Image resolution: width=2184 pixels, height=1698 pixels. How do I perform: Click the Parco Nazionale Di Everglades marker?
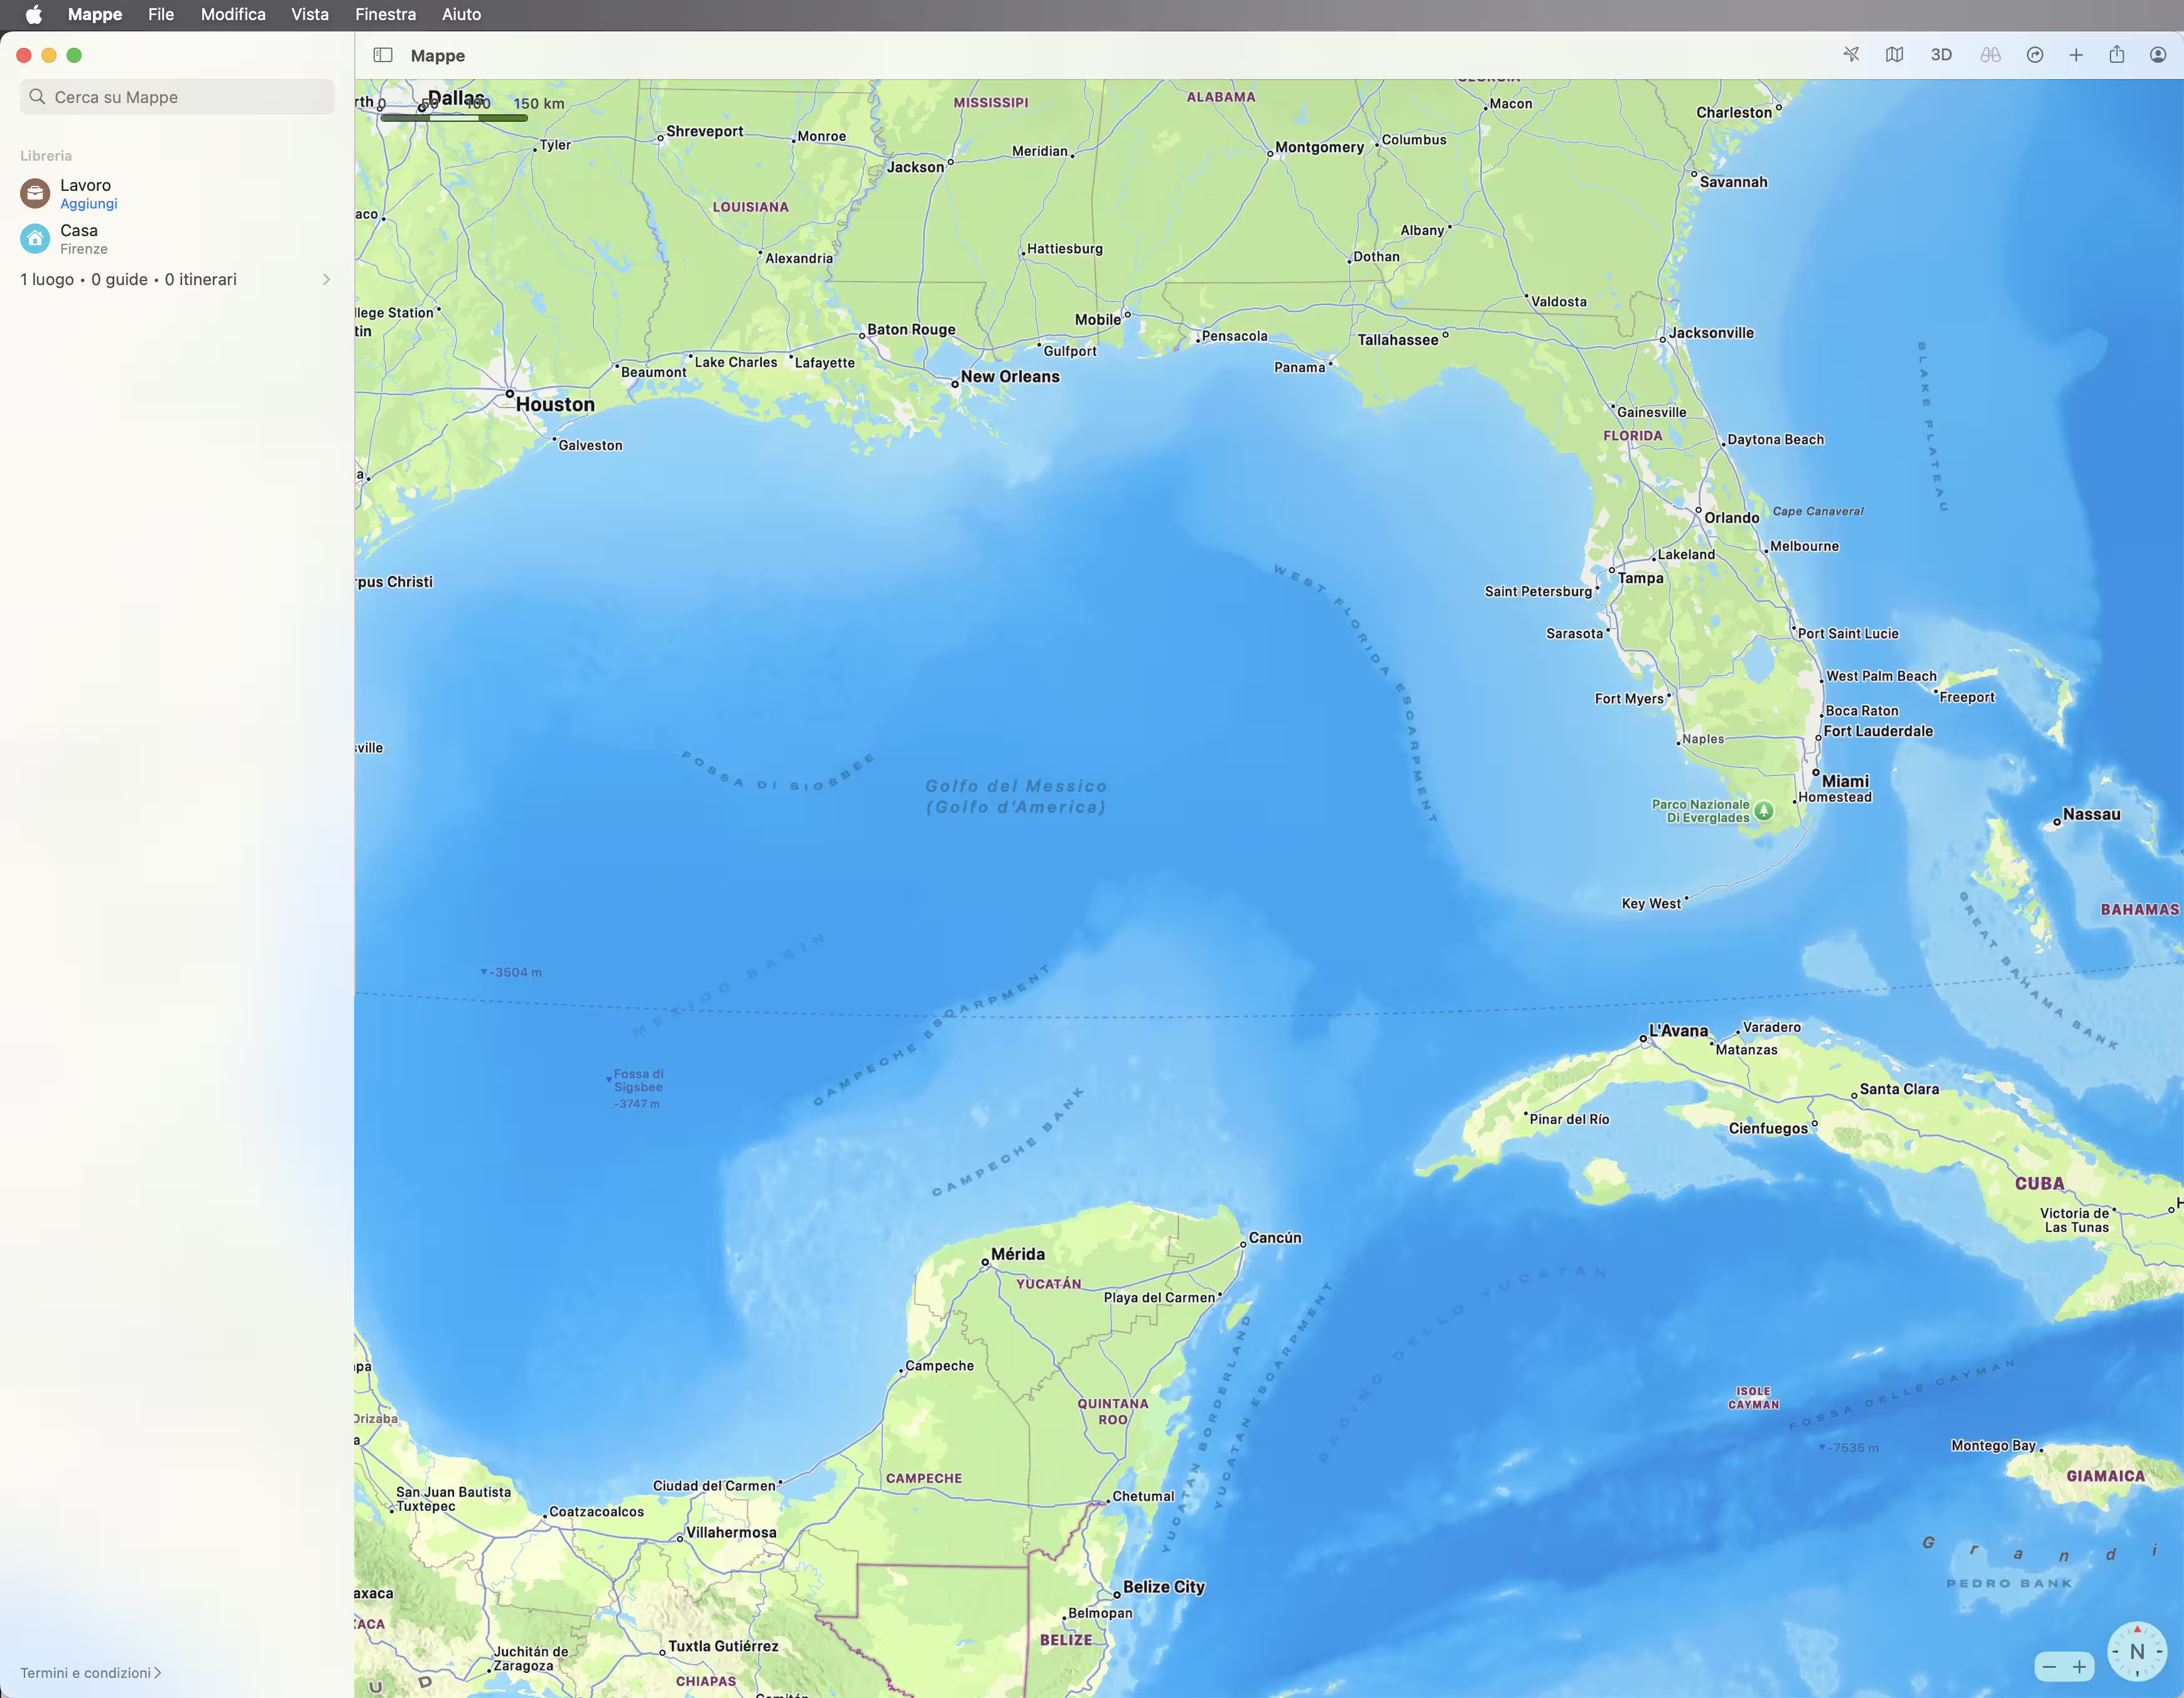tap(1764, 811)
